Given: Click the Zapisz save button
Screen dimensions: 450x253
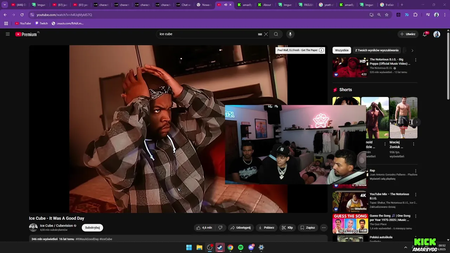Looking at the screenshot, I should point(308,228).
